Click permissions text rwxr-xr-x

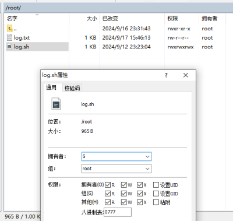179,29
